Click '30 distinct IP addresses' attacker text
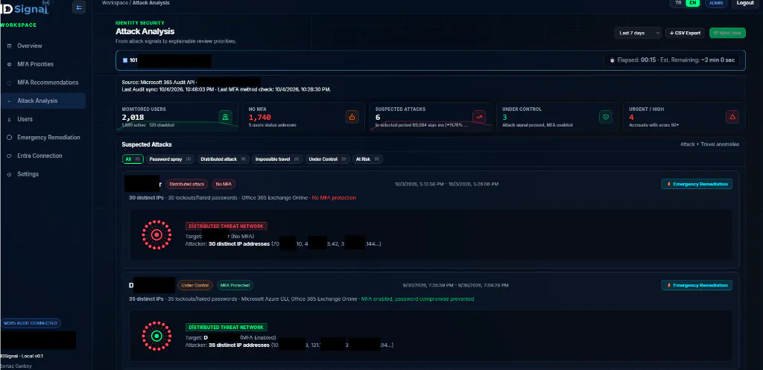The image size is (763, 370). pos(239,243)
